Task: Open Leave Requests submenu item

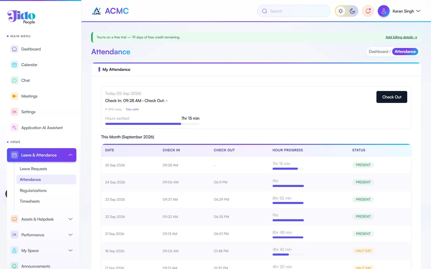Action: pyautogui.click(x=33, y=169)
